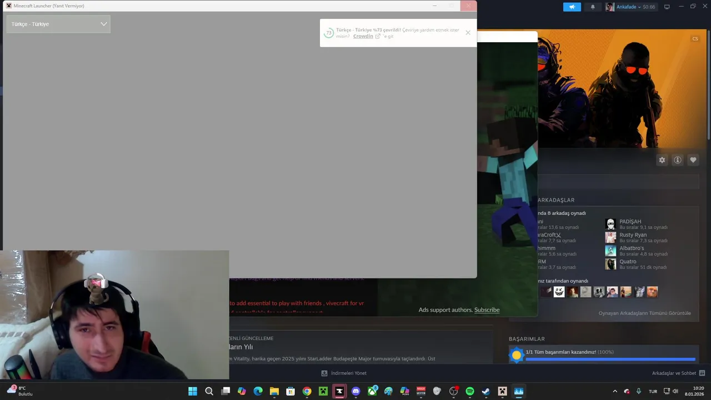Open File Explorer from taskbar
This screenshot has height=400, width=711.
[274, 391]
